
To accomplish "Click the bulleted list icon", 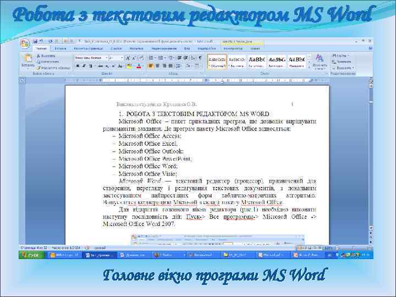I will coord(152,58).
